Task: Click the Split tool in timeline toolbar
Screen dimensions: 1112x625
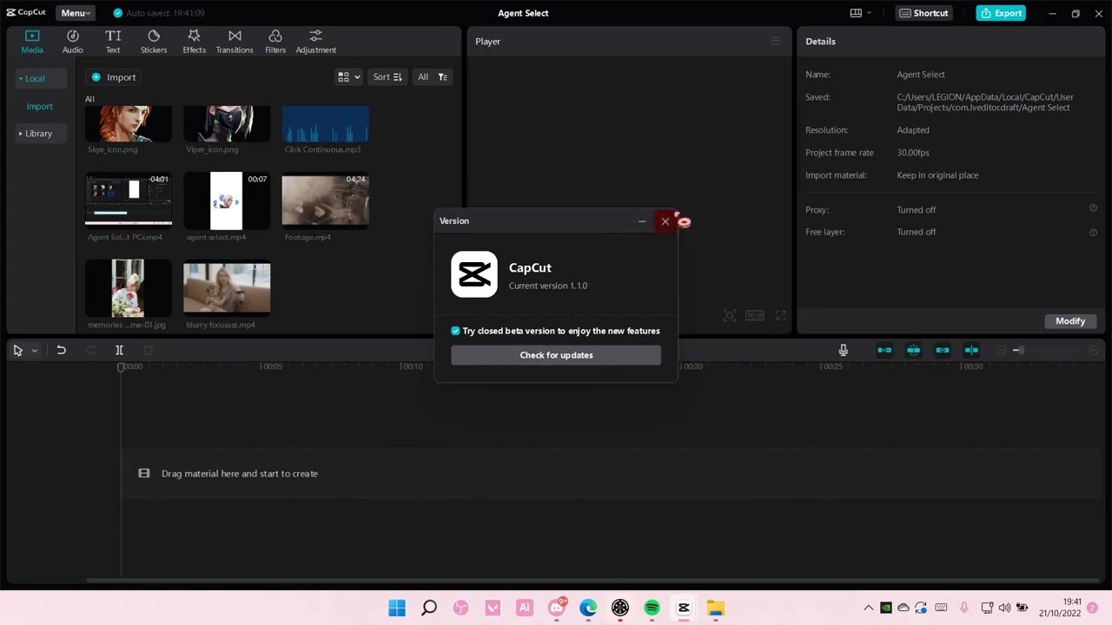Action: point(119,350)
